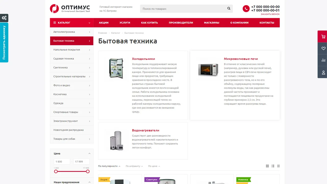
Task: Click the refrigerator thumbnail image
Action: point(116,68)
